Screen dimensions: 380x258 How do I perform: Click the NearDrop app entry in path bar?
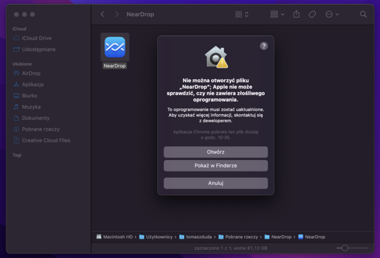(312, 236)
